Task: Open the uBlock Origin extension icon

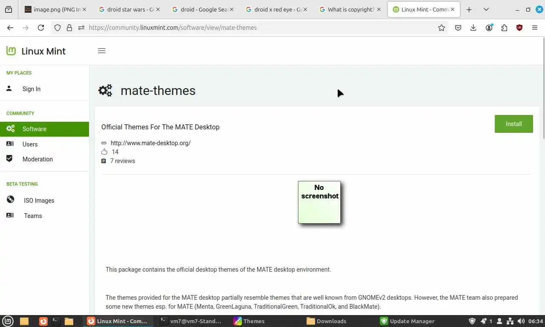Action: (x=519, y=28)
